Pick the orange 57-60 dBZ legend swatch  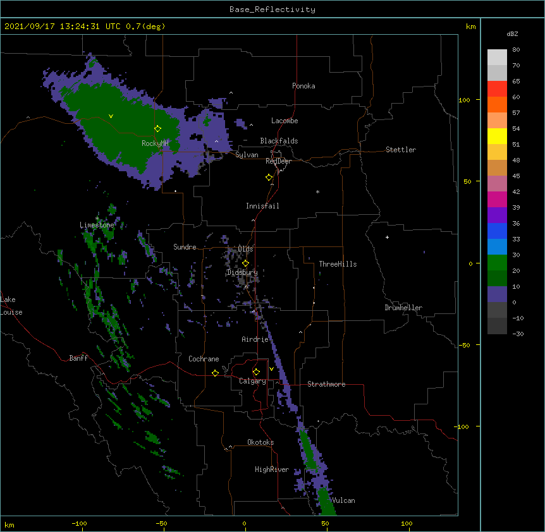coord(497,104)
